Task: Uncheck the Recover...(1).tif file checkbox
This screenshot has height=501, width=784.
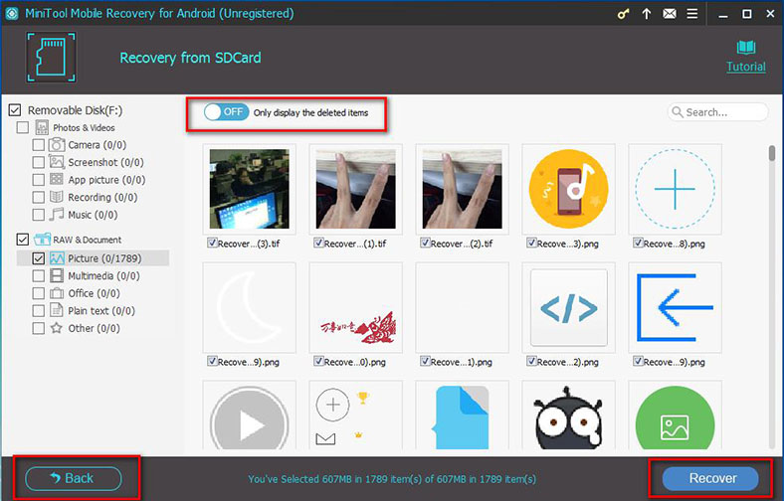Action: [x=318, y=243]
